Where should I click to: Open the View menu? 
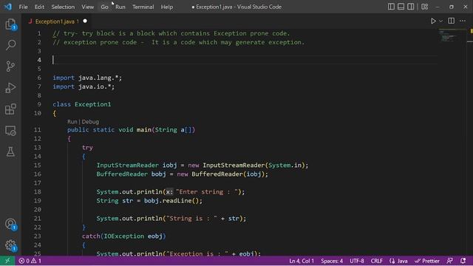(87, 7)
